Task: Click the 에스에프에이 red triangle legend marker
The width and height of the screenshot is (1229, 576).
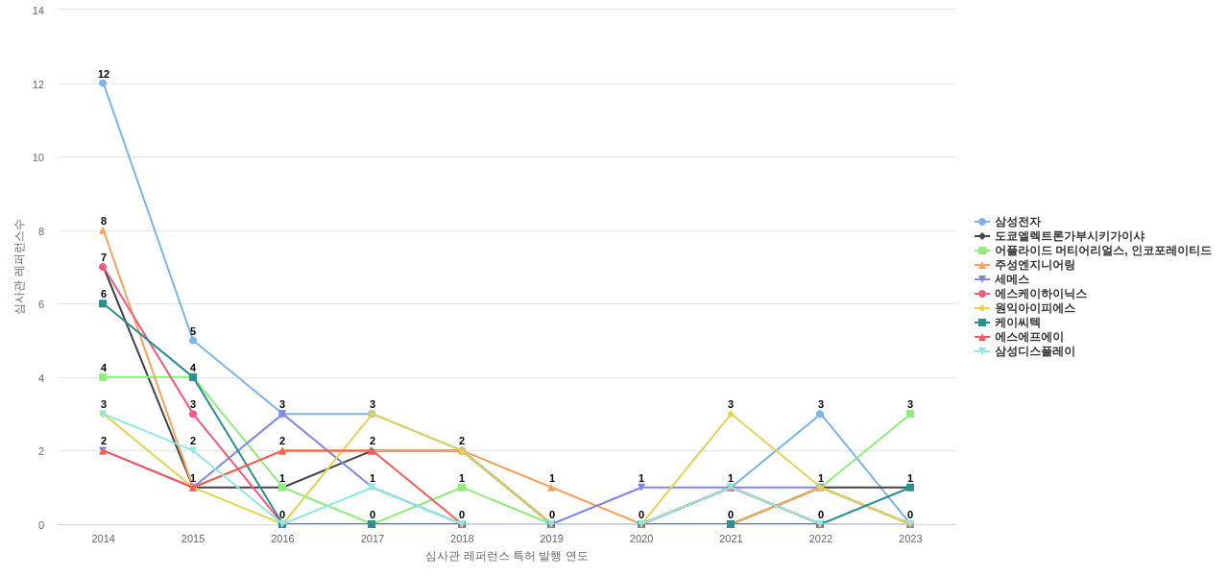Action: pos(981,337)
